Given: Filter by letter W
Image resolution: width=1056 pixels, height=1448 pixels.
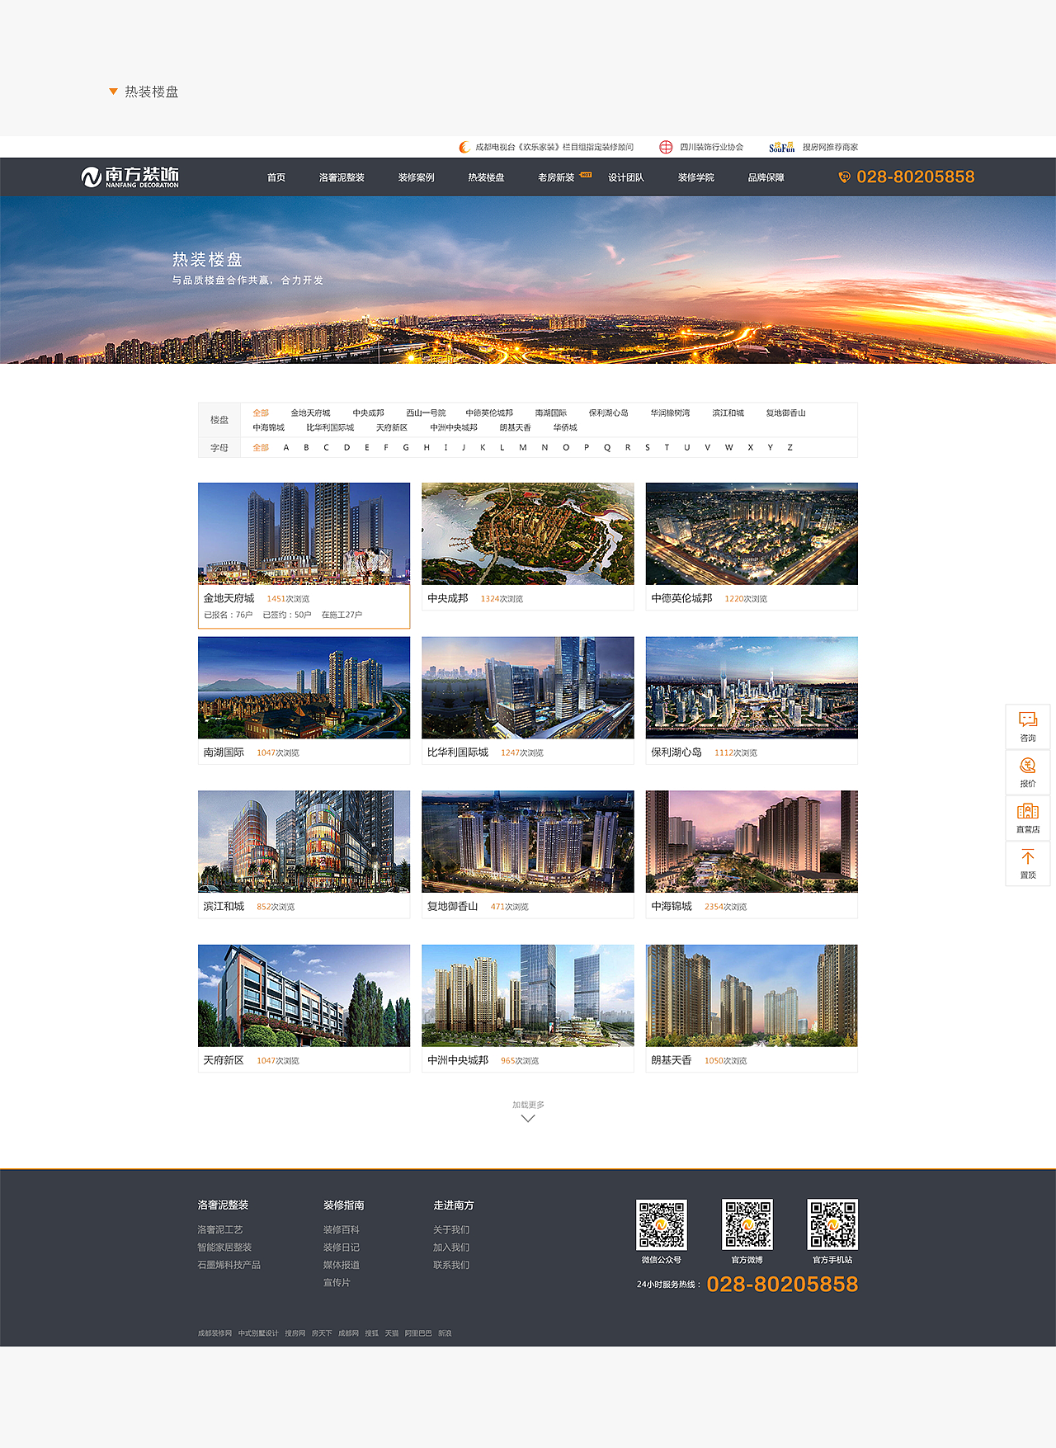Looking at the screenshot, I should click(728, 447).
